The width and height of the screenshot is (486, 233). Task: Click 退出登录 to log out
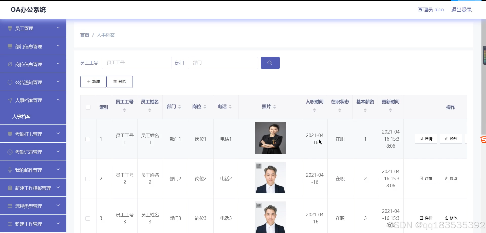[461, 10]
